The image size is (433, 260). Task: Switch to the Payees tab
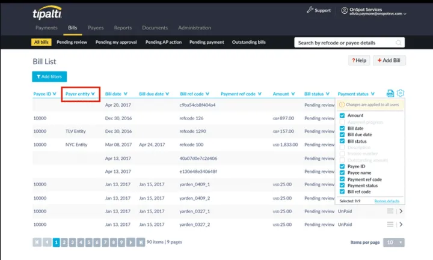pos(96,28)
